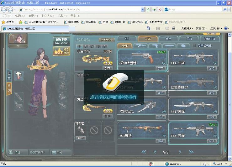The height and width of the screenshot is (167, 232).
Task: Open the 查看(V) menu
Action: tap(33, 16)
